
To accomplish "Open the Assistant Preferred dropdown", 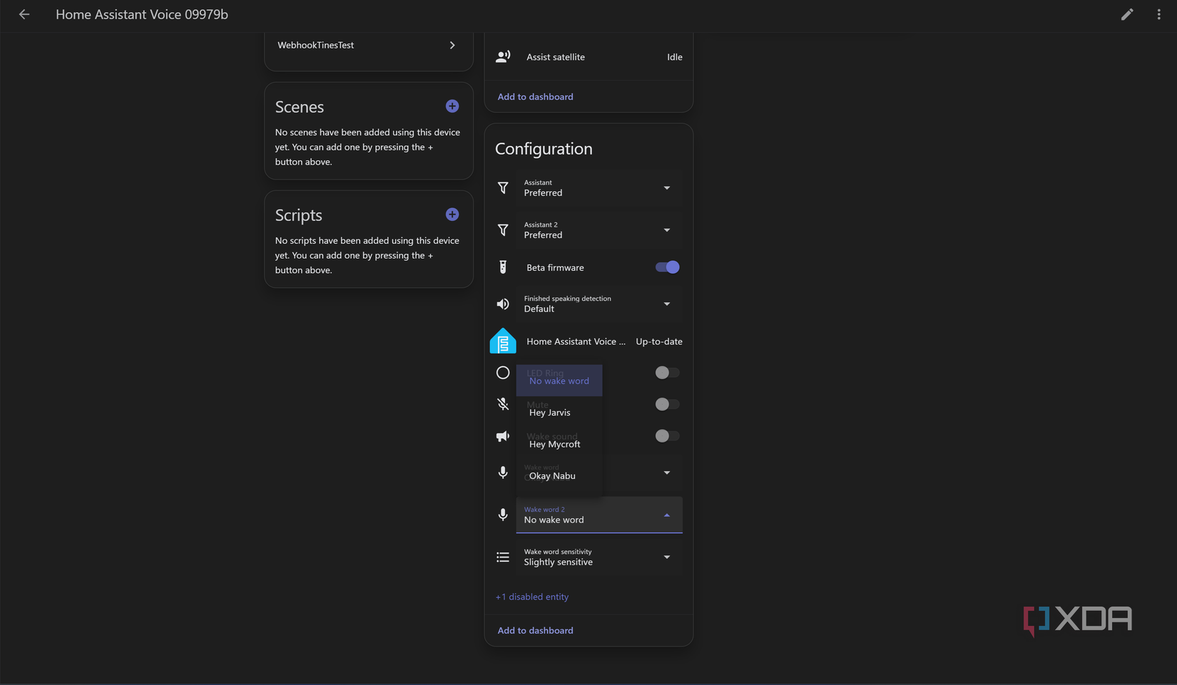I will (598, 188).
